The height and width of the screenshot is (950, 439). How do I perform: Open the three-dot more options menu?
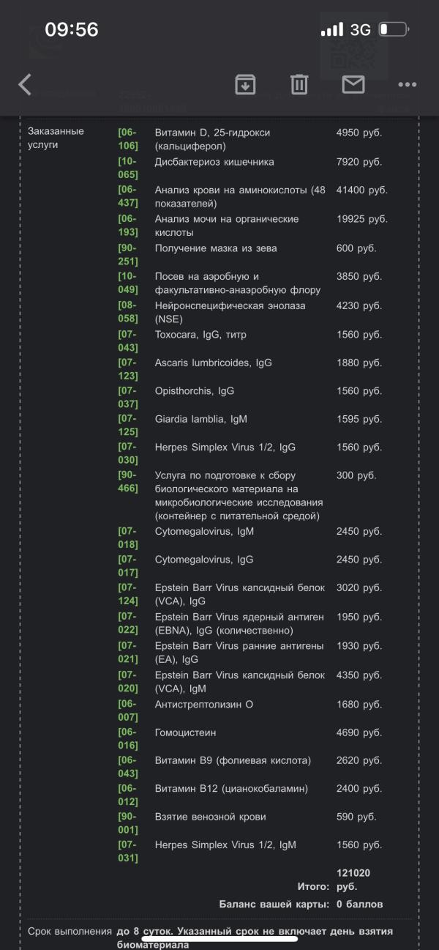point(407,85)
